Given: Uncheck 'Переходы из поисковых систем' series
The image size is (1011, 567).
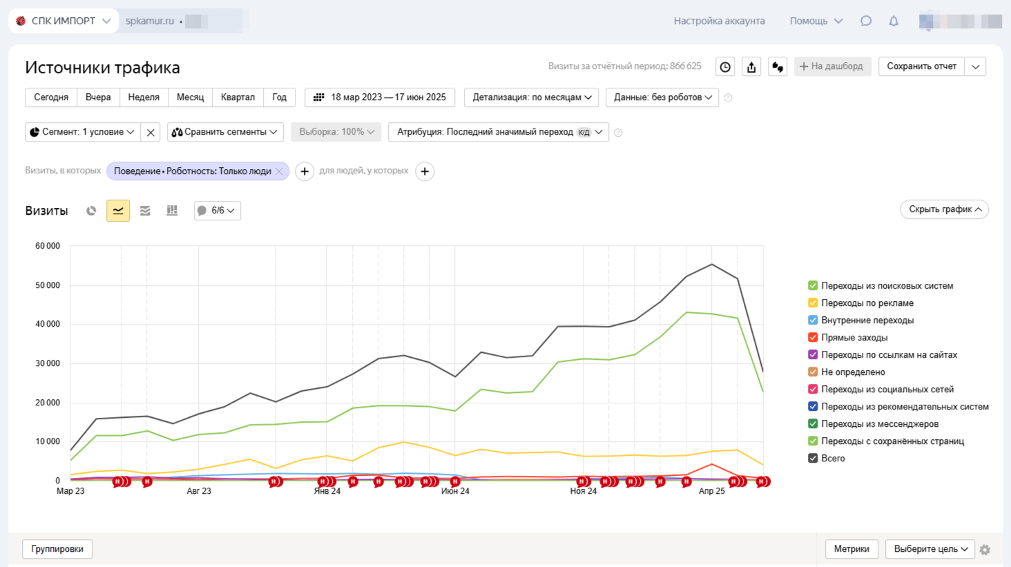Looking at the screenshot, I should (x=813, y=286).
